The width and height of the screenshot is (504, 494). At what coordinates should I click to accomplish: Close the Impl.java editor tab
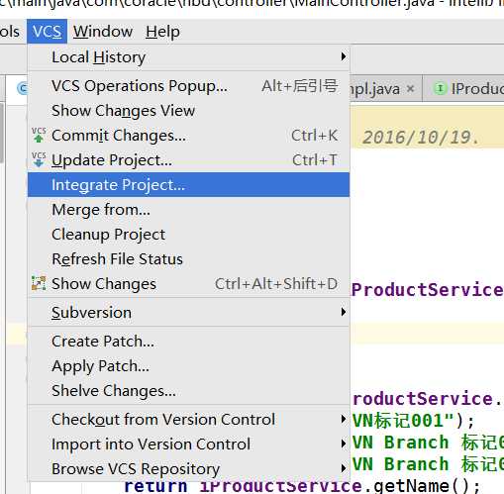410,88
